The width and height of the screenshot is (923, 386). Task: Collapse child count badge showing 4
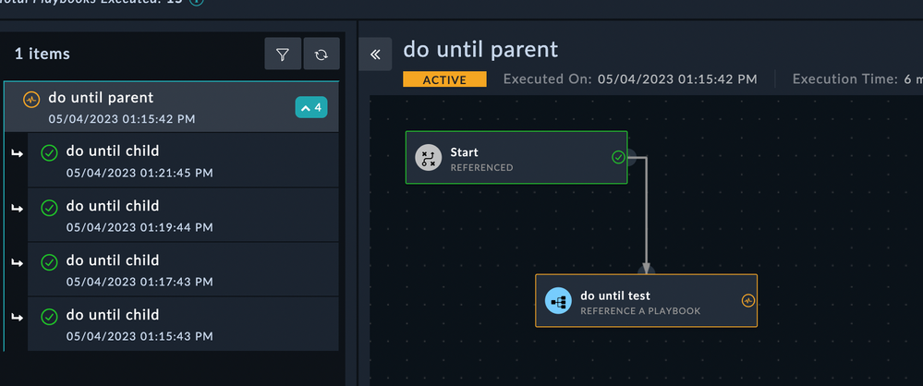(310, 108)
